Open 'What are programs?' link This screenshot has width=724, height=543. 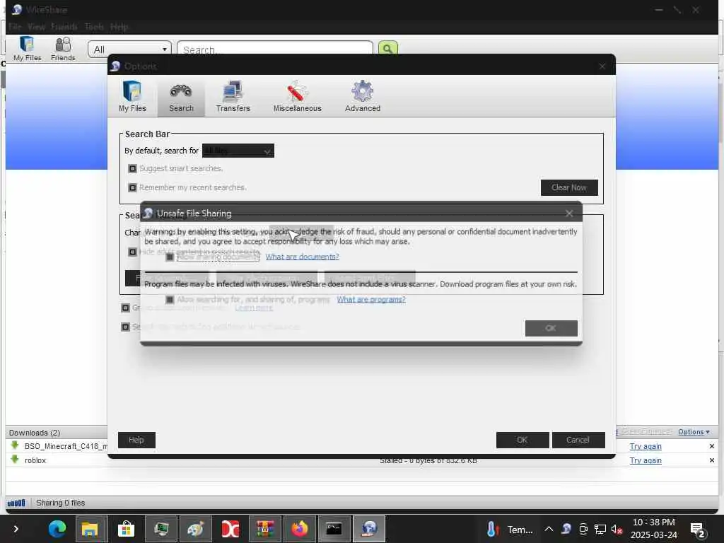[x=371, y=300]
